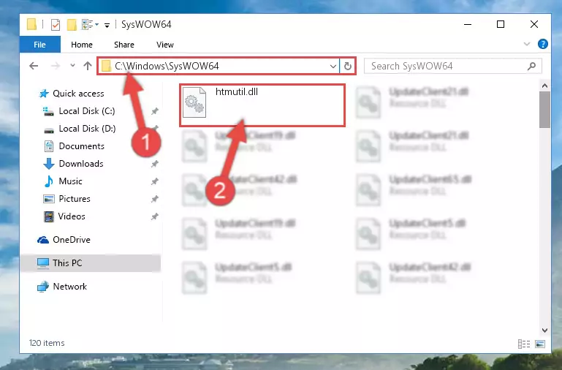
Task: Click the '120 items' status text
Action: 47,343
